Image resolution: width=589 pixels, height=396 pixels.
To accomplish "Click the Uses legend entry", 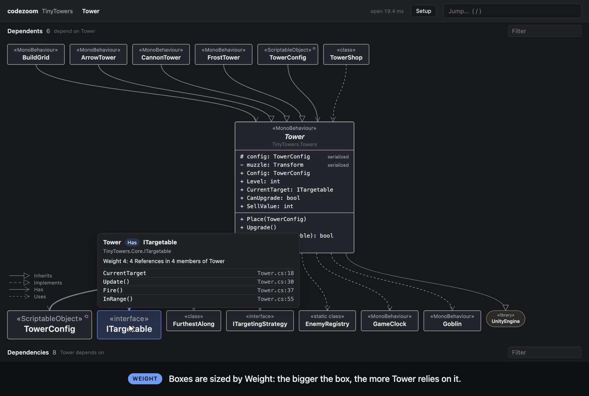I will pyautogui.click(x=28, y=297).
